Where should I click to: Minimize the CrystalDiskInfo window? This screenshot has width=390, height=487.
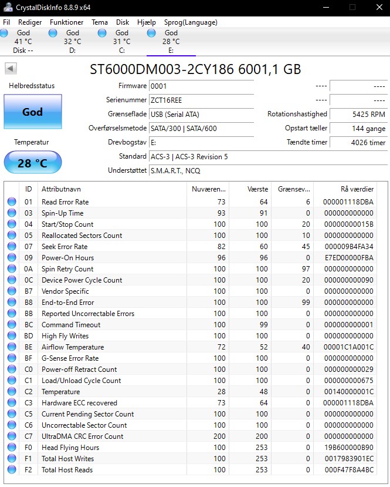click(x=326, y=7)
